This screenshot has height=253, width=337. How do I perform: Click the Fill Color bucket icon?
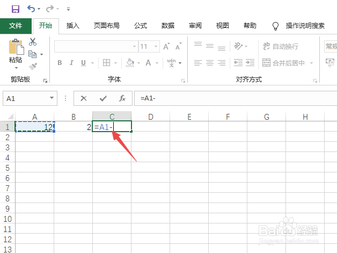coord(130,63)
